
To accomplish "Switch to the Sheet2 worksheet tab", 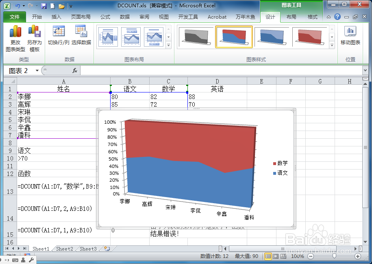I will click(64, 249).
